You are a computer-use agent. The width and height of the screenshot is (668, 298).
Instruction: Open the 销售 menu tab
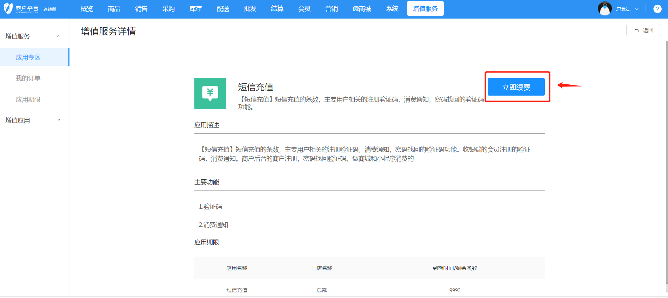tap(141, 9)
